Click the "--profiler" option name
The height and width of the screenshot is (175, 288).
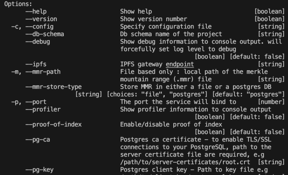(43, 110)
